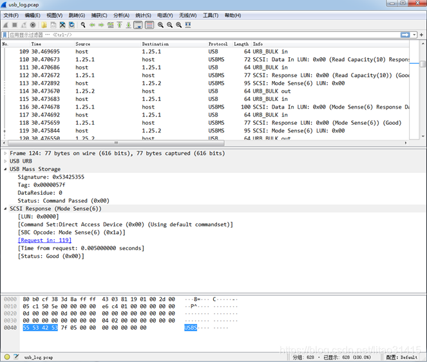Go forward to next packet (right arrow)

point(101,25)
